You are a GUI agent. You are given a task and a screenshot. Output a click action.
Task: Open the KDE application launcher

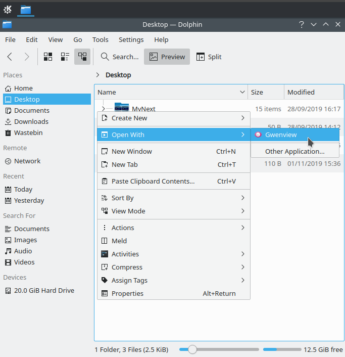tap(8, 9)
